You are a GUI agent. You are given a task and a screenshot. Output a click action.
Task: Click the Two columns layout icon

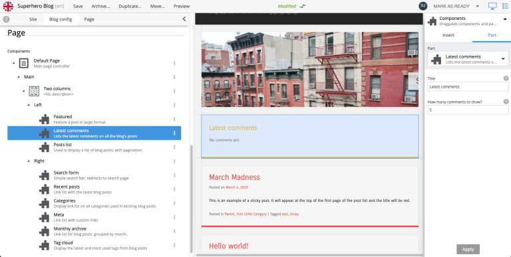34,91
